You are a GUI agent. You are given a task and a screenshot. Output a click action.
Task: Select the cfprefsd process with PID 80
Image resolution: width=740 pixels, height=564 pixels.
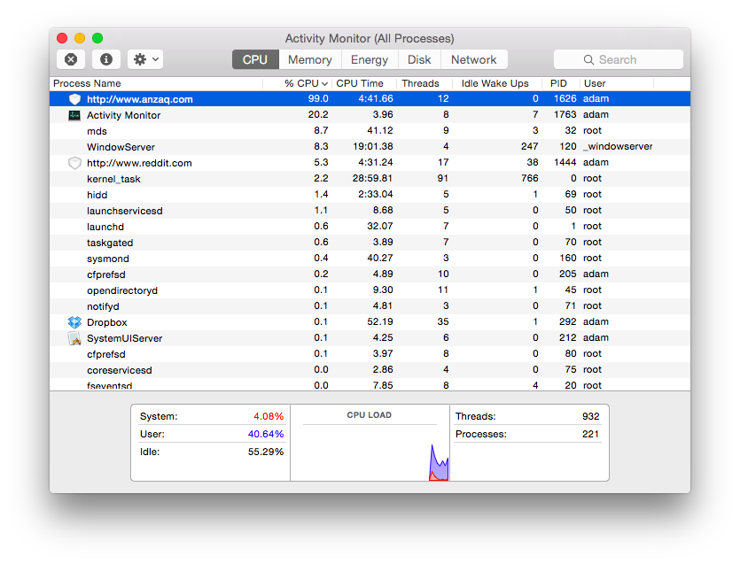click(106, 354)
